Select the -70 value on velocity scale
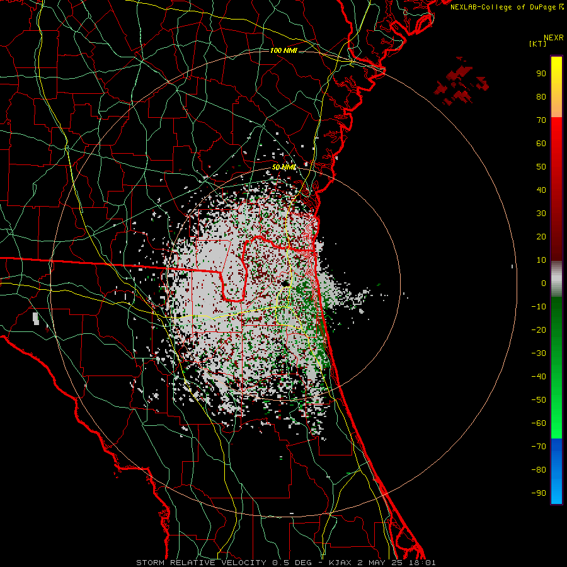 539,447
